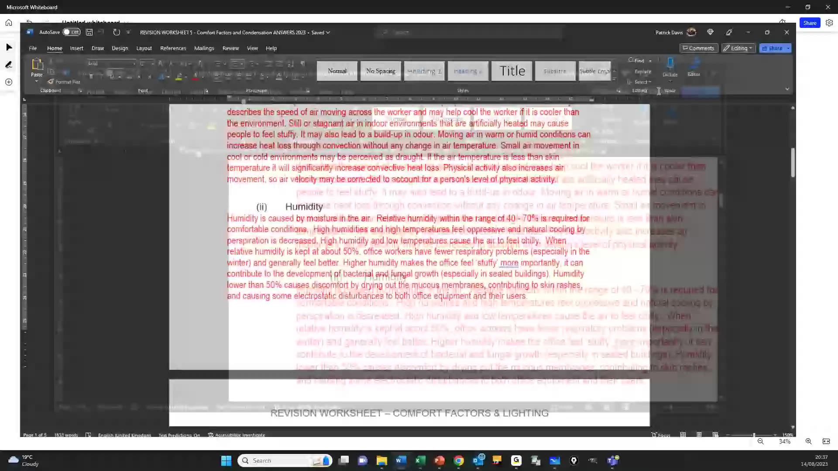Open the Mailings ribbon tab
The width and height of the screenshot is (838, 471).
pos(204,48)
